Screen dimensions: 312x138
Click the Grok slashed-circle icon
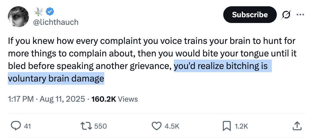click(x=285, y=15)
